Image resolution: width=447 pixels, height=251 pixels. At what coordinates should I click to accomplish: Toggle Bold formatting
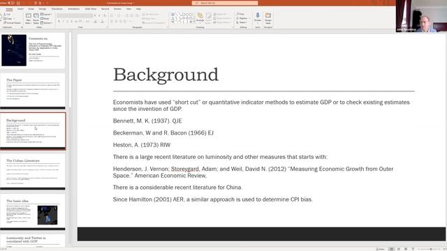click(x=59, y=22)
